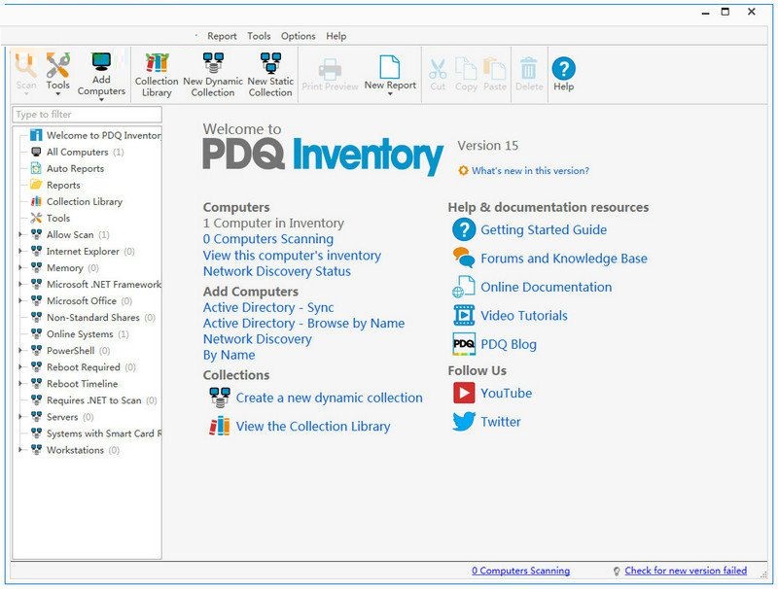Click the status bar "0 Computers Scanning" link
Viewport: 778px width, 589px height.
click(520, 571)
